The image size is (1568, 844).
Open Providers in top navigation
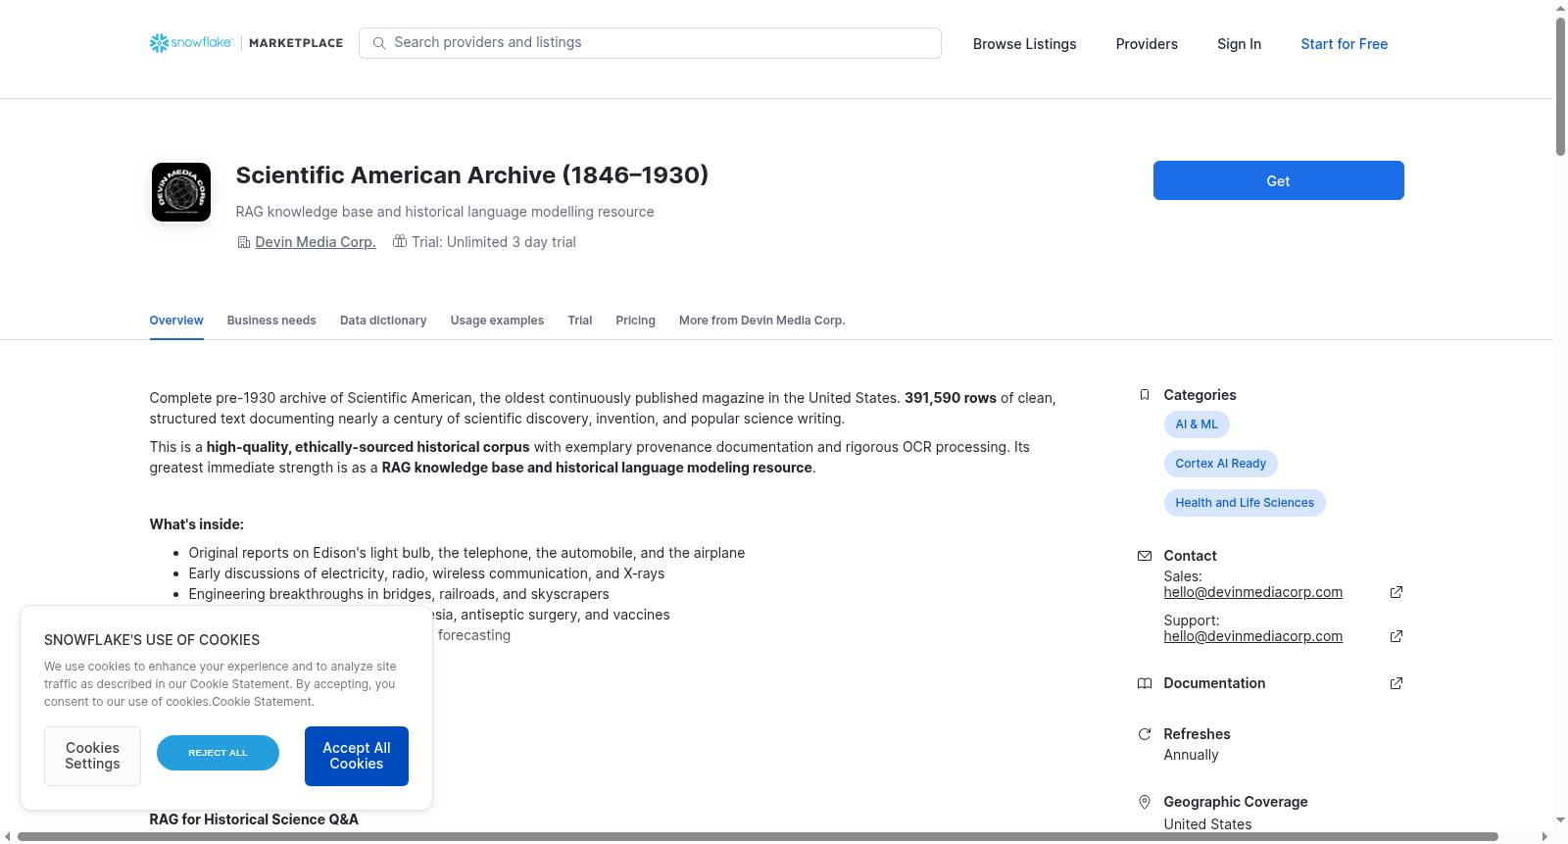click(1147, 44)
